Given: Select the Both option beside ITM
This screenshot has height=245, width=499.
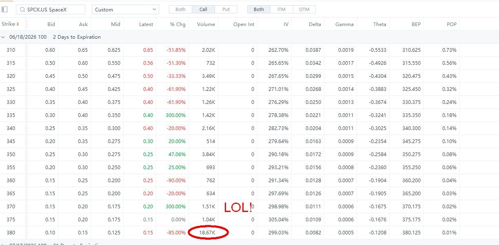Looking at the screenshot, I should (x=259, y=9).
